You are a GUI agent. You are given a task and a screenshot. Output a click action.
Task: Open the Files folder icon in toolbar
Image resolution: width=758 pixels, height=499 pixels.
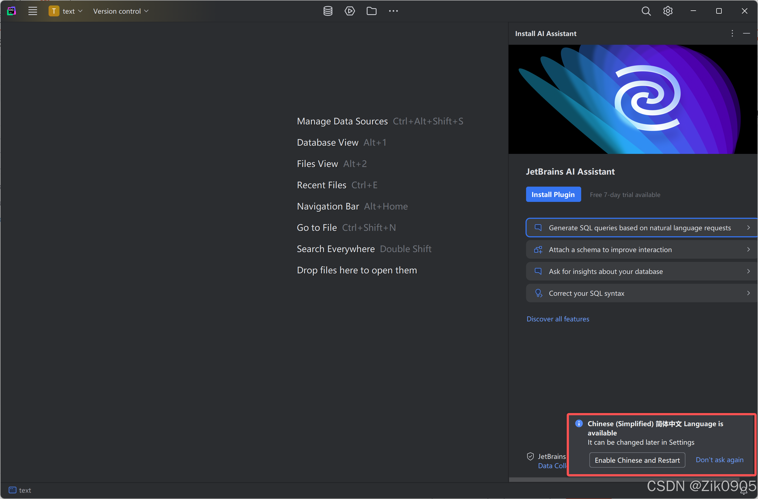pos(371,11)
